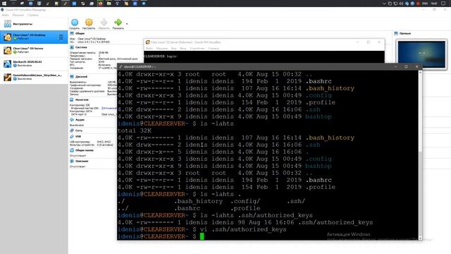Open the dropdown arrow beside Показать
The image size is (451, 254).
pyautogui.click(x=127, y=24)
